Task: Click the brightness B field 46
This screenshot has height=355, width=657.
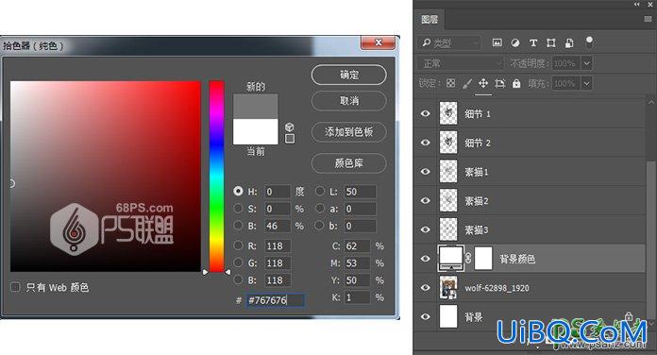Action: point(278,226)
